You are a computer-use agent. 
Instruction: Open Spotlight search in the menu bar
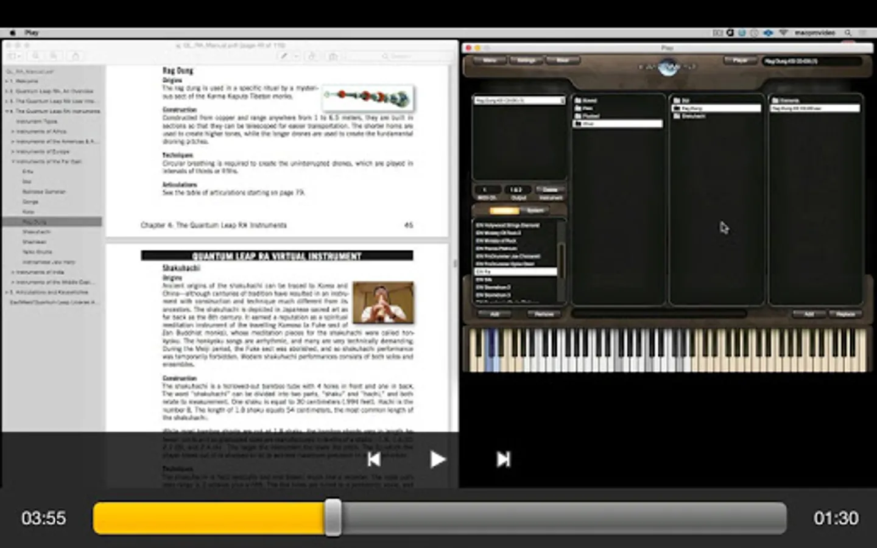(848, 33)
